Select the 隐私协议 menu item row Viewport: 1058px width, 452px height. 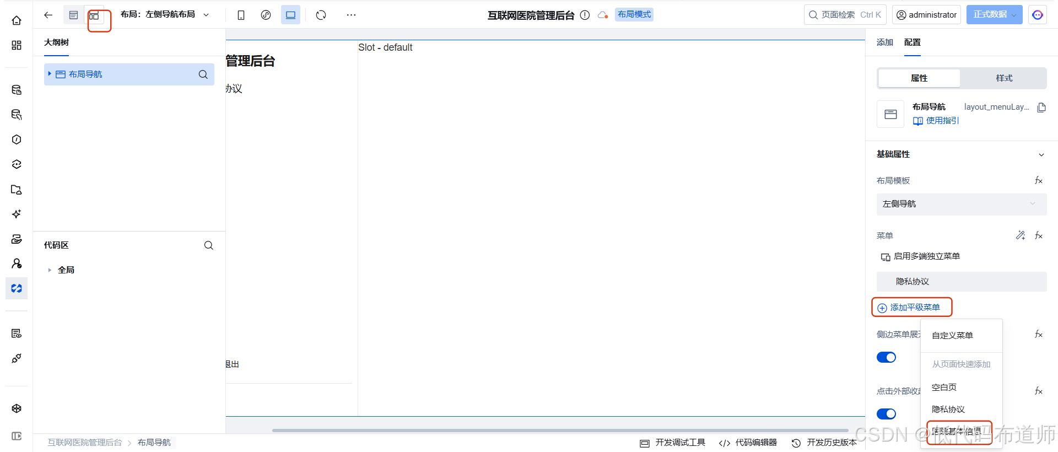click(962, 282)
